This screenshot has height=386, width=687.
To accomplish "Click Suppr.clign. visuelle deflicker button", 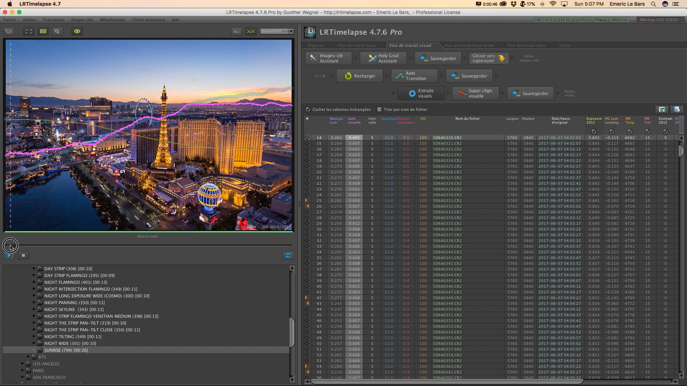I will (476, 93).
